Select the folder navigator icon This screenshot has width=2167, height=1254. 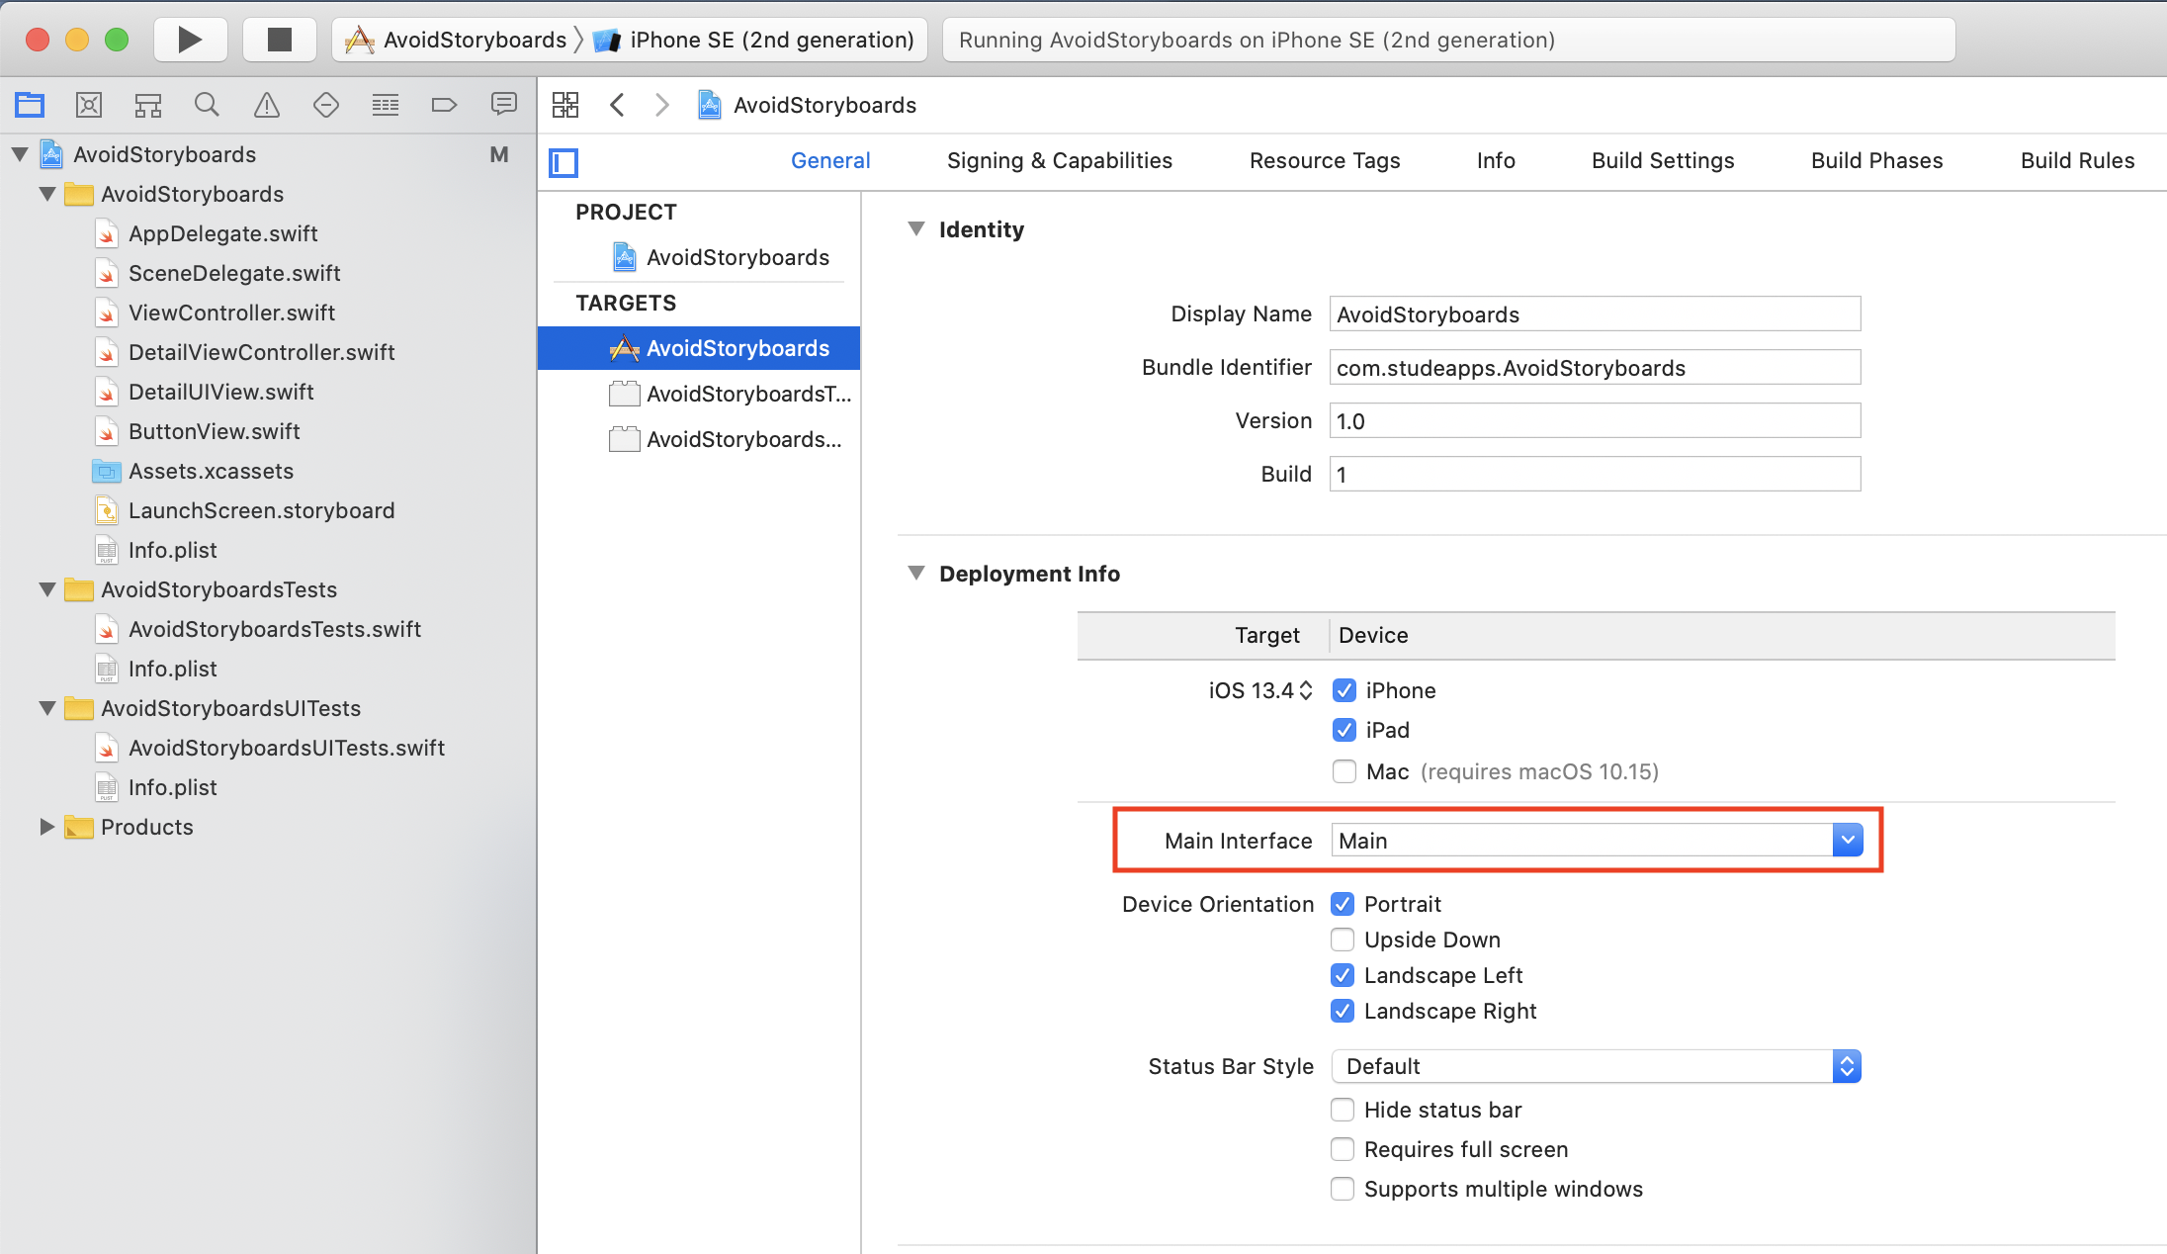click(x=32, y=105)
